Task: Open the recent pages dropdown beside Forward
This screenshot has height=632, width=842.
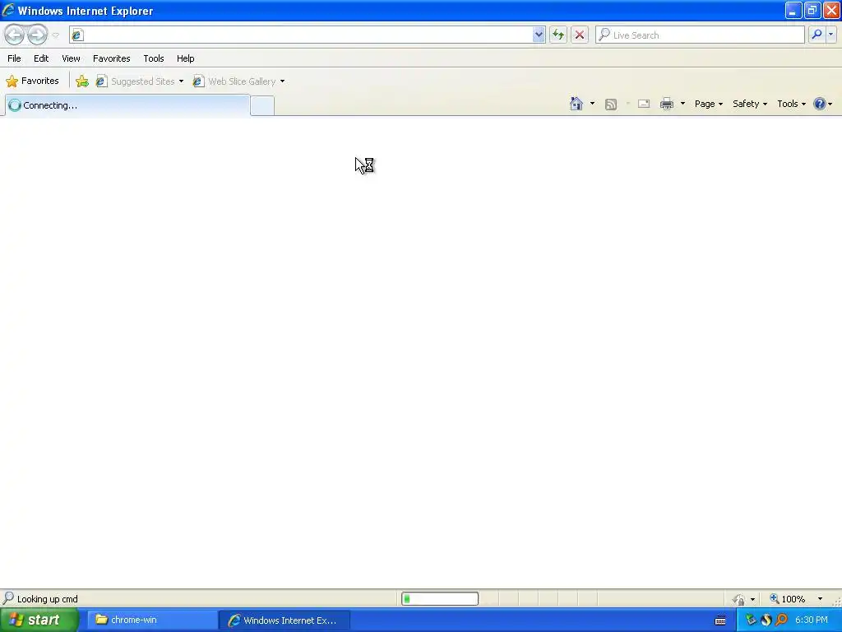Action: tap(55, 35)
